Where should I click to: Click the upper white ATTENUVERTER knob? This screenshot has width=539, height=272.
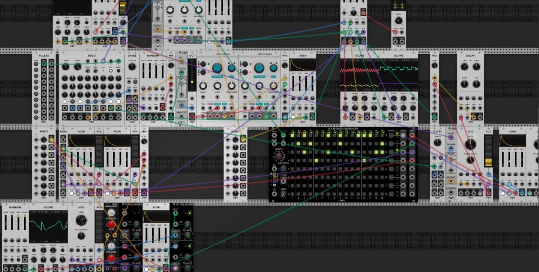pos(111,212)
